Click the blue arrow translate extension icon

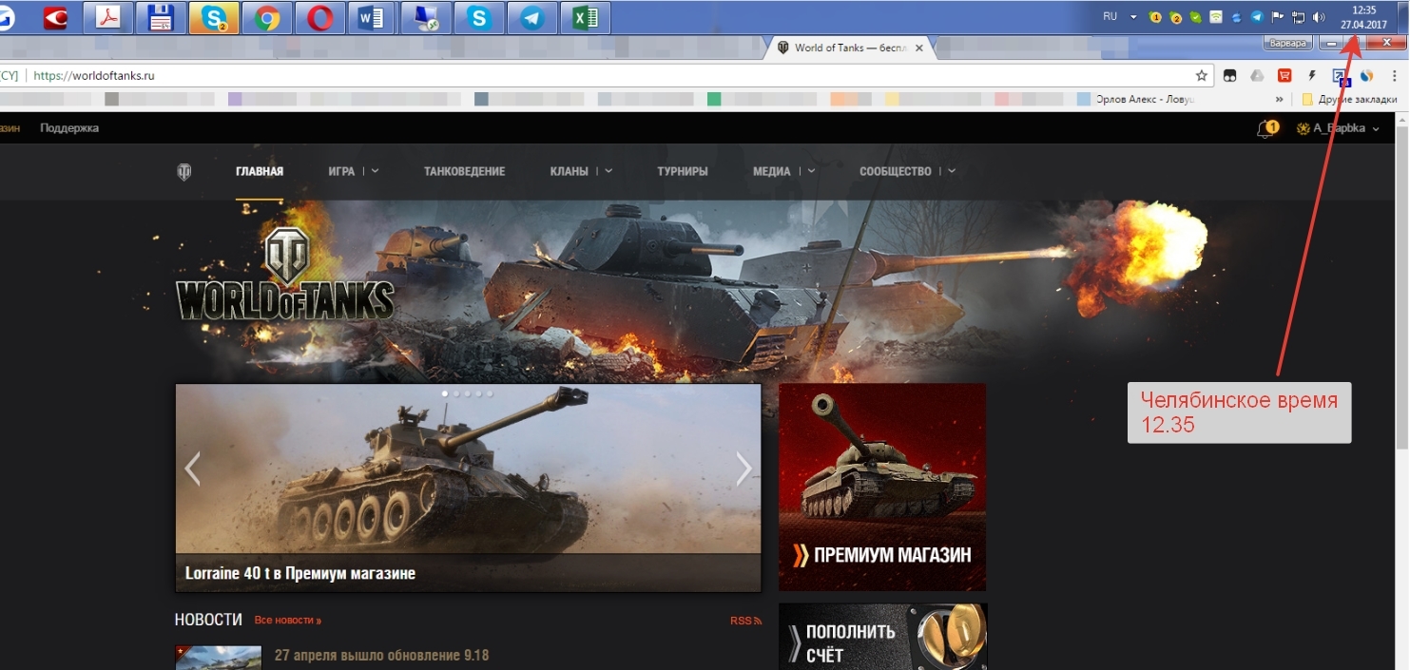(1340, 76)
